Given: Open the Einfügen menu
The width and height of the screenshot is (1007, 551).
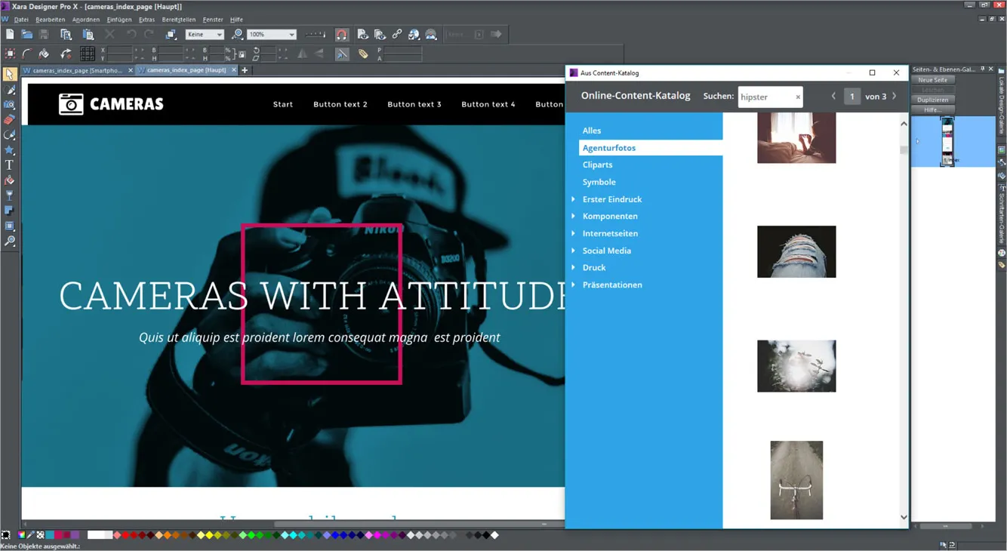Looking at the screenshot, I should click(x=119, y=20).
